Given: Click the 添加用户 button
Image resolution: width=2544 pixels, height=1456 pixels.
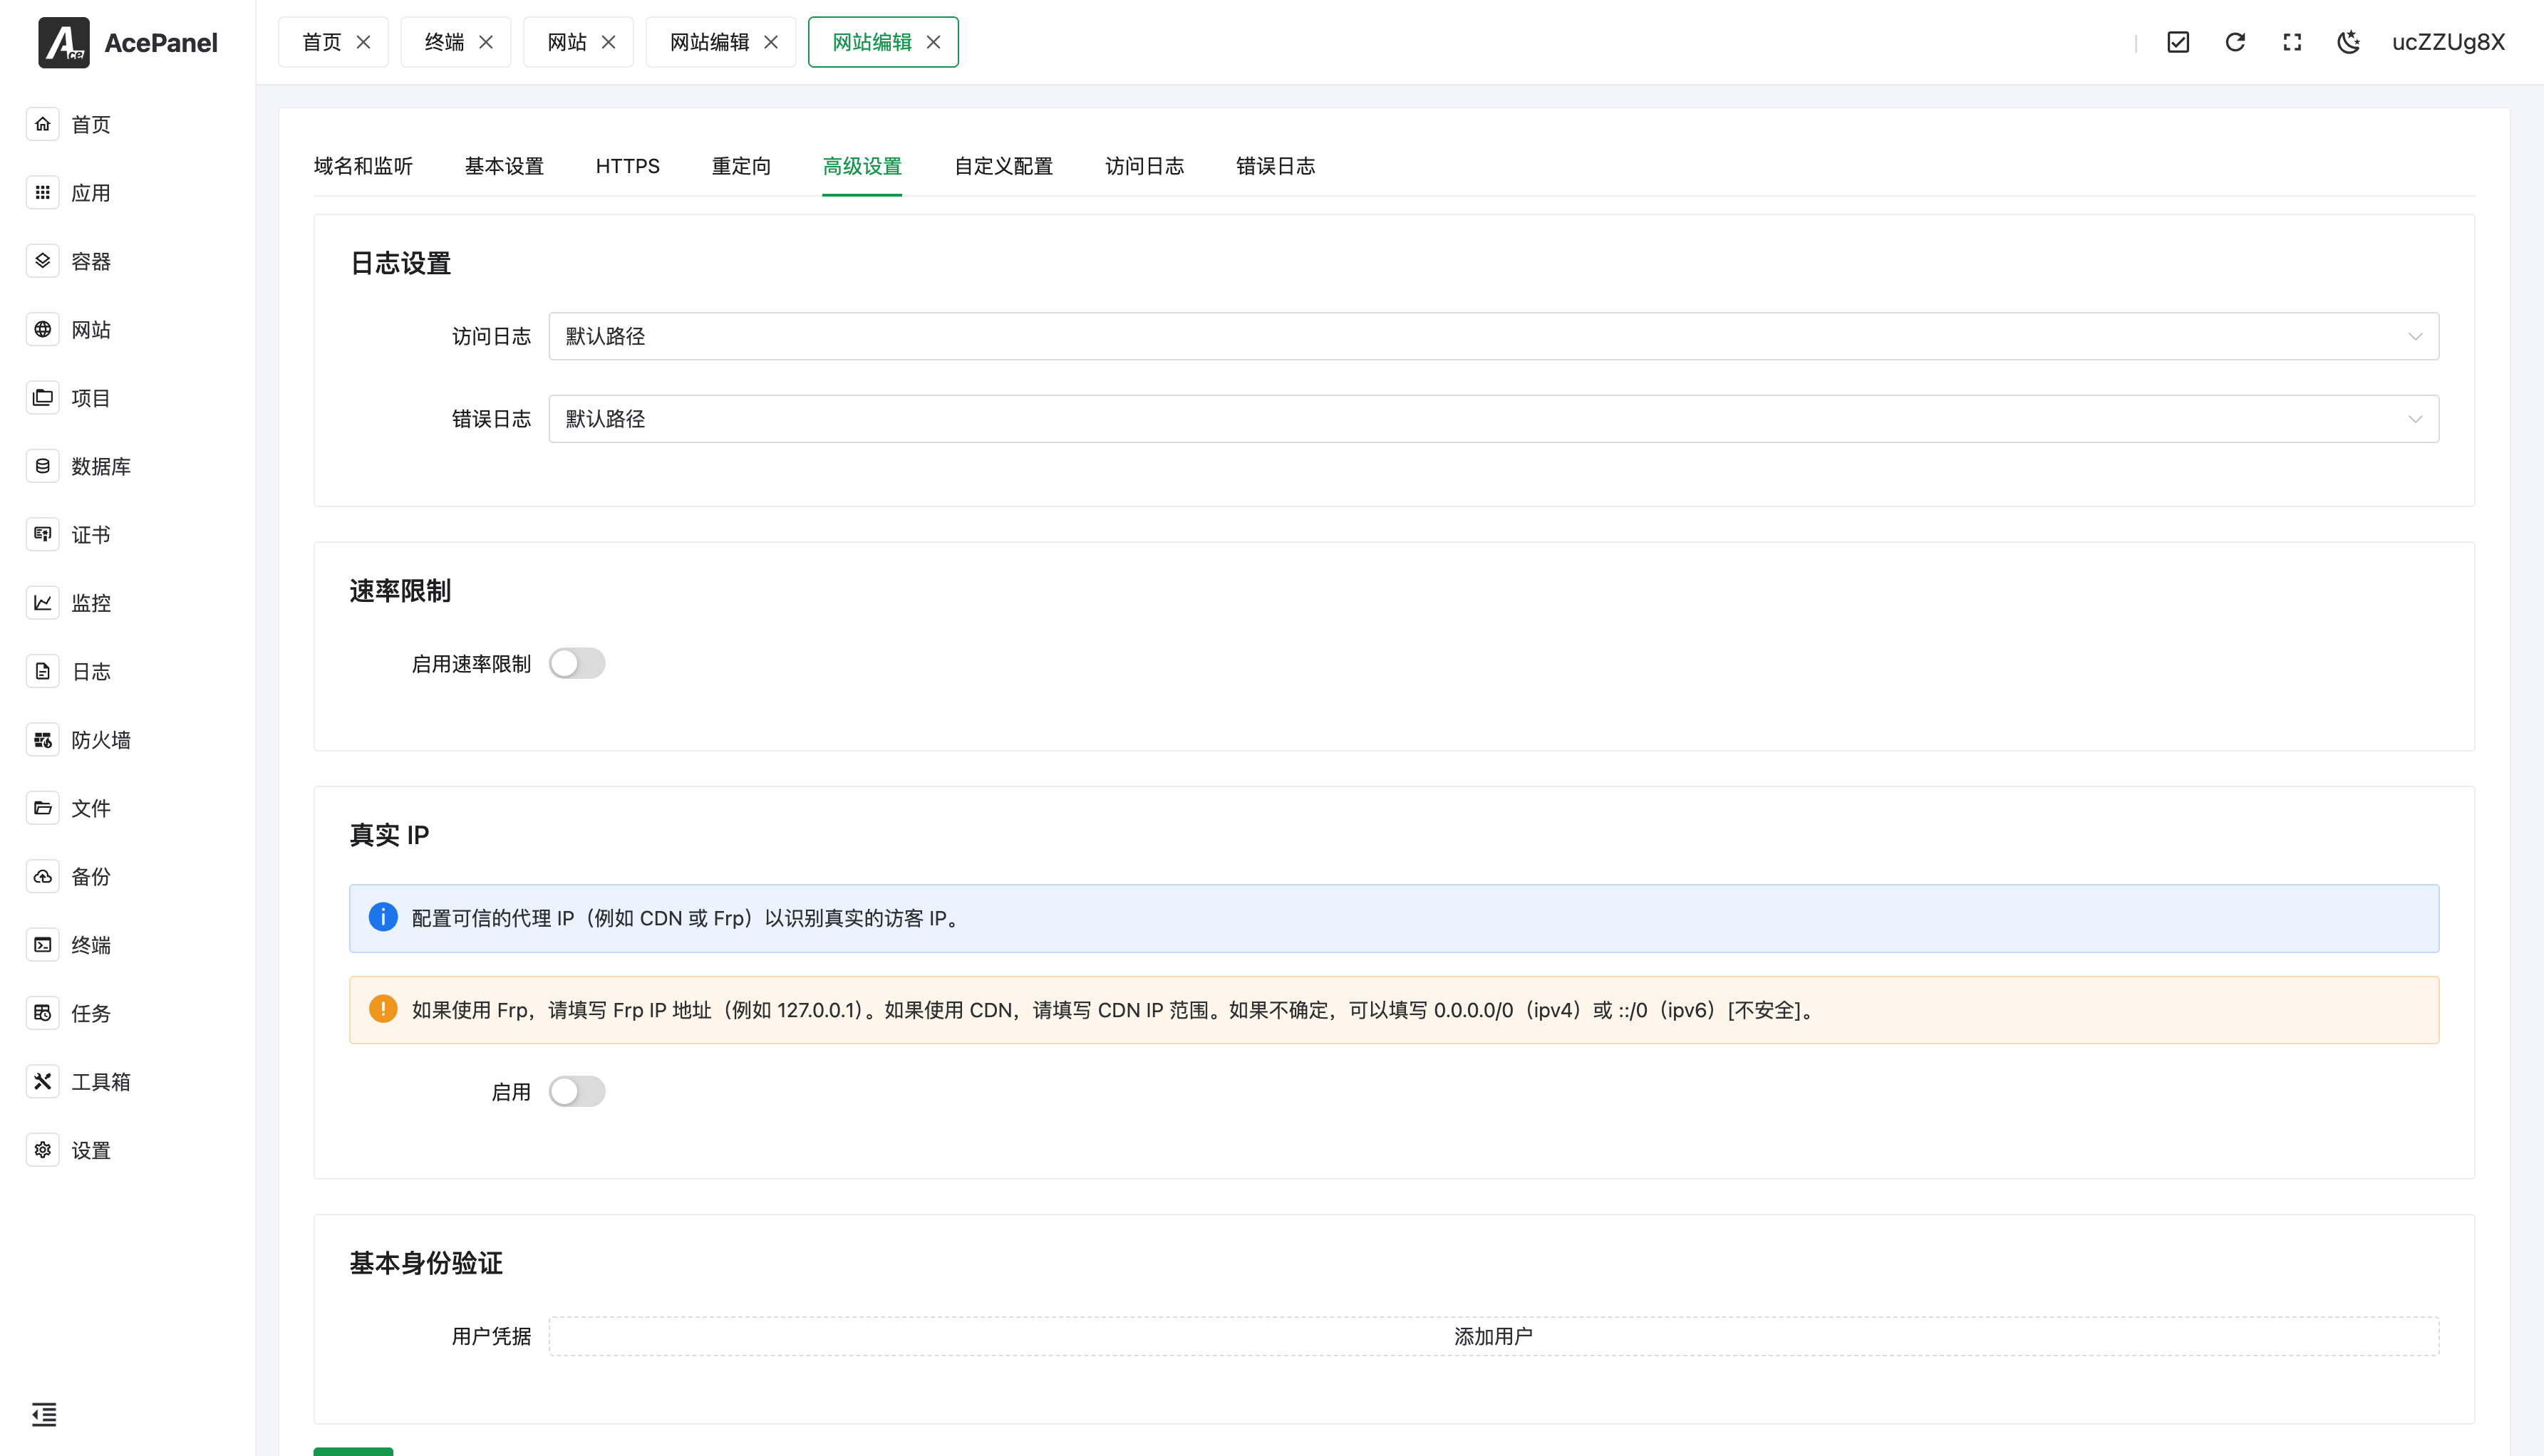Looking at the screenshot, I should click(x=1493, y=1337).
